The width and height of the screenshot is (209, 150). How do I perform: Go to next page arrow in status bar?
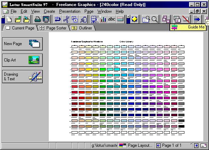[196, 145]
